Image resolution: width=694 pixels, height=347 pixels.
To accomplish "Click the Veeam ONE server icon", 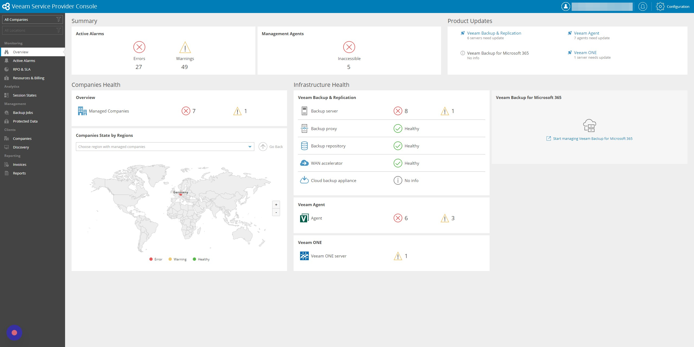I will [x=304, y=256].
